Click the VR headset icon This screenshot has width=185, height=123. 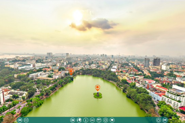pos(99,120)
